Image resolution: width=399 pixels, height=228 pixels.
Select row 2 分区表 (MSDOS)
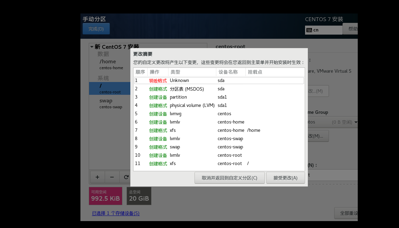[219, 89]
